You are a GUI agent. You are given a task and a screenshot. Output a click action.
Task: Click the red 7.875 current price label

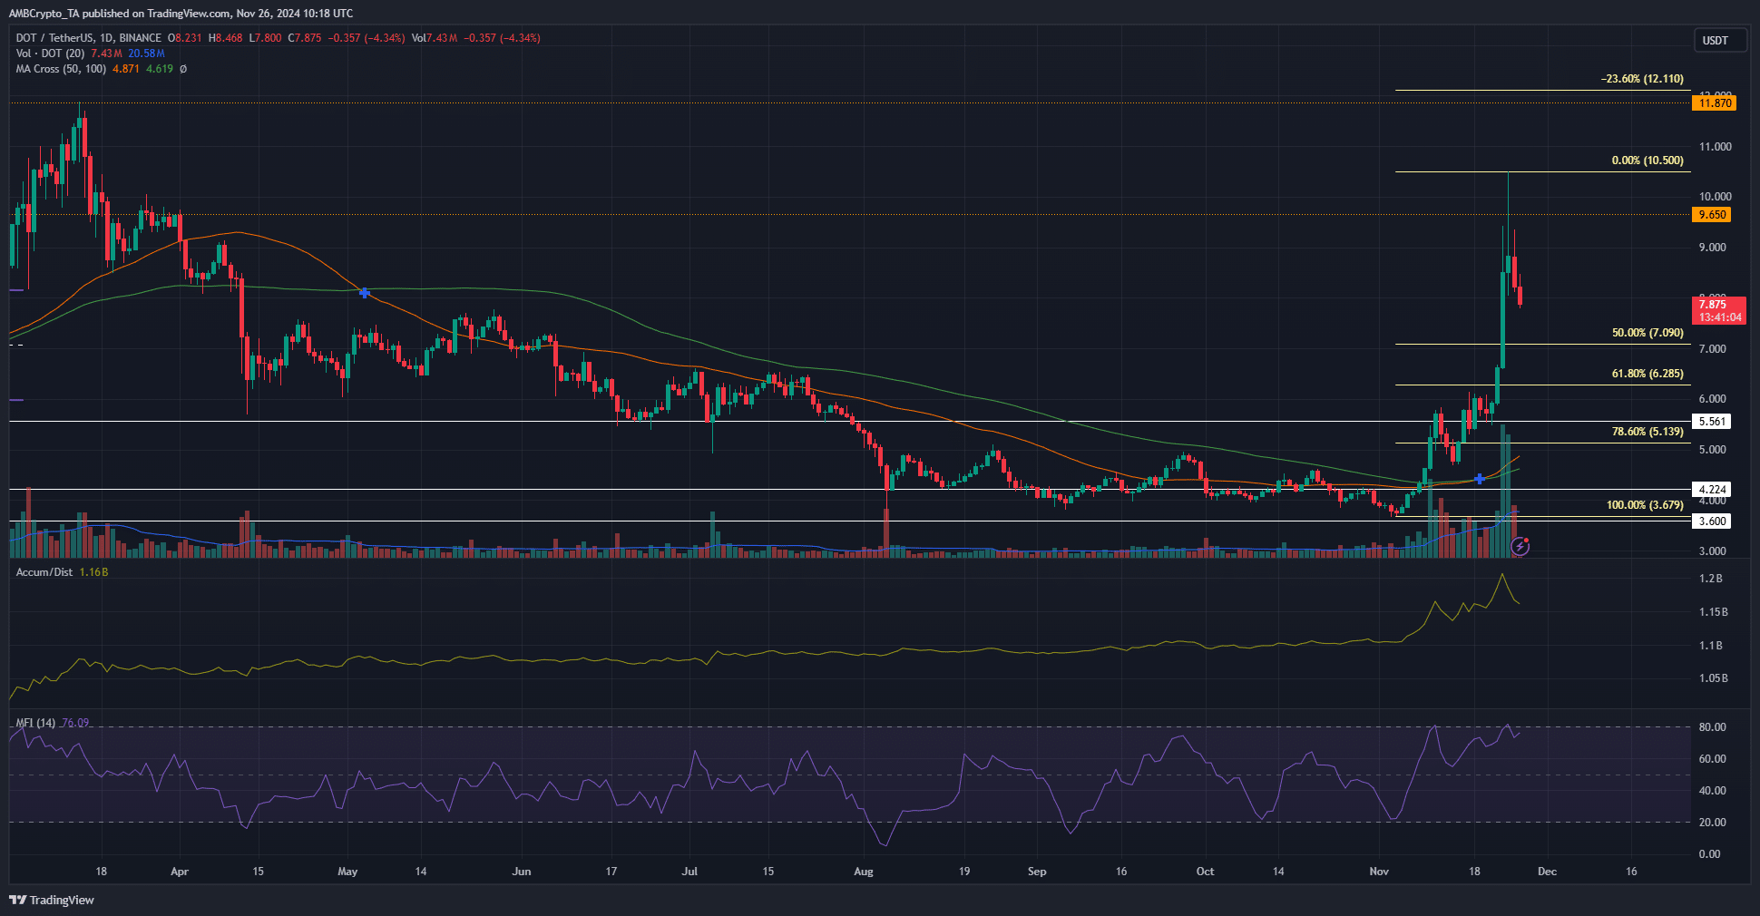(1719, 310)
